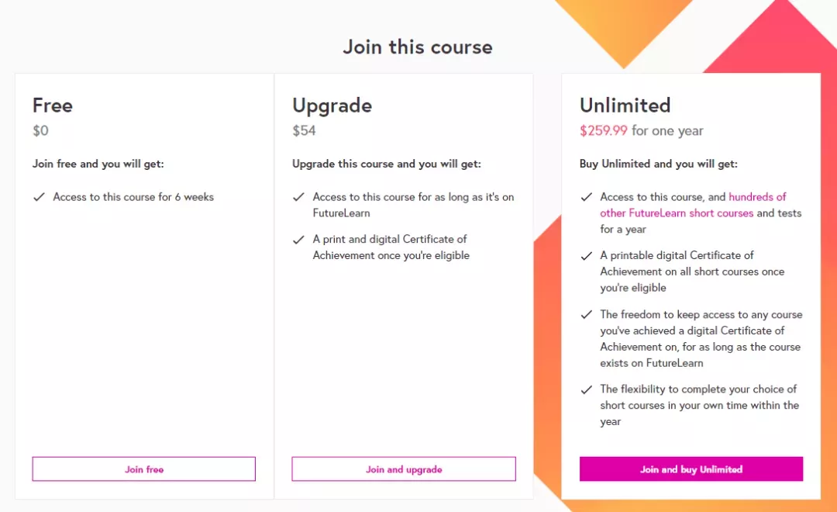Click checkmark by print and digital Certificate
This screenshot has height=512, width=837.
coord(298,240)
